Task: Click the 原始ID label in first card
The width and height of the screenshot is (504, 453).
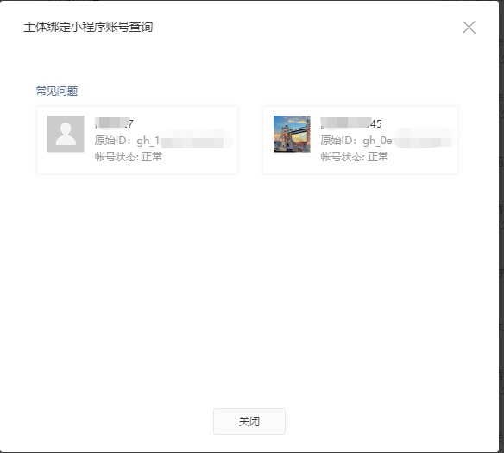Action: [x=112, y=141]
